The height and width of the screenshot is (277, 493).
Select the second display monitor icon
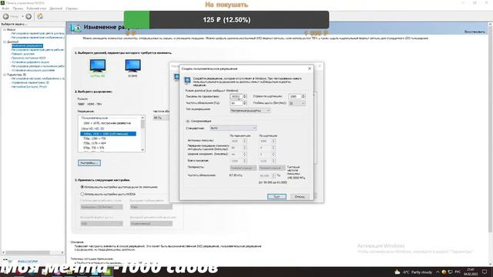(132, 65)
